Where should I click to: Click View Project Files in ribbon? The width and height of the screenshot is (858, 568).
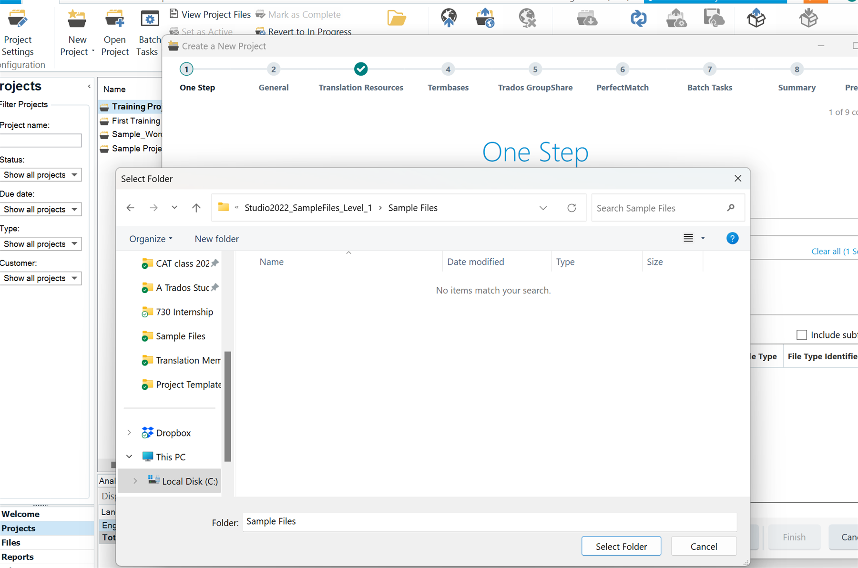(x=210, y=14)
